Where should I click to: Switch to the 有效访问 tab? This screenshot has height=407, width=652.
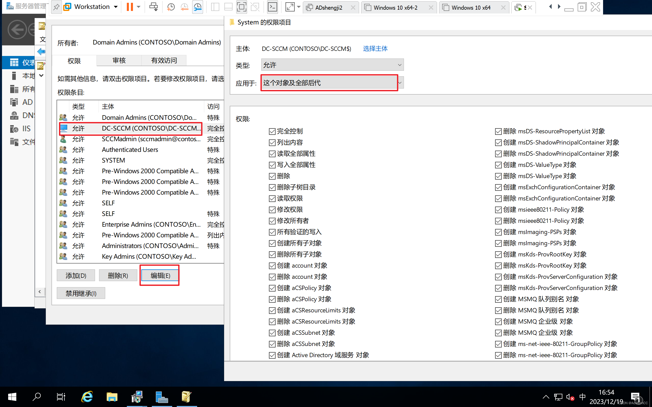[164, 61]
